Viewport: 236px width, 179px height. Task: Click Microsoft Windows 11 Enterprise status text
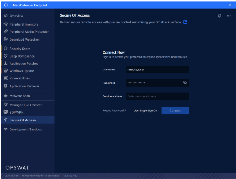click(40, 176)
